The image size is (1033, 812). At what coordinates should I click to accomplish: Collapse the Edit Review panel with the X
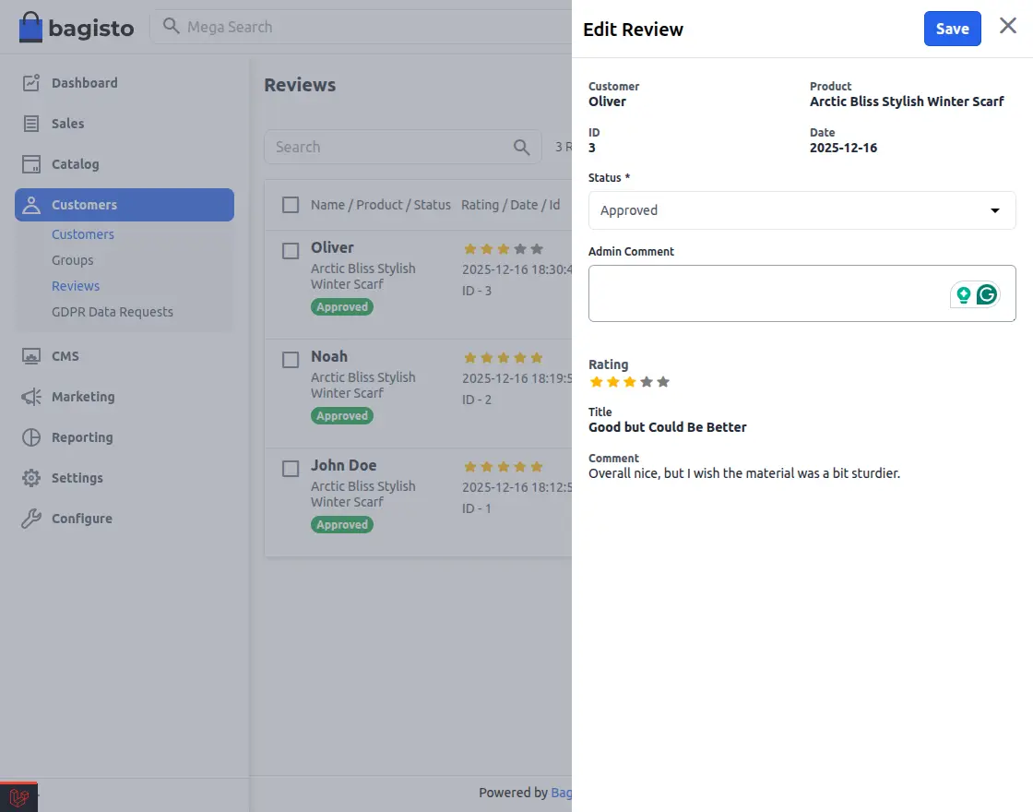click(x=1007, y=26)
